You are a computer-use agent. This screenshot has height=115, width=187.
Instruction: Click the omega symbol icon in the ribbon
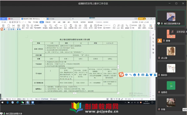click(x=114, y=25)
